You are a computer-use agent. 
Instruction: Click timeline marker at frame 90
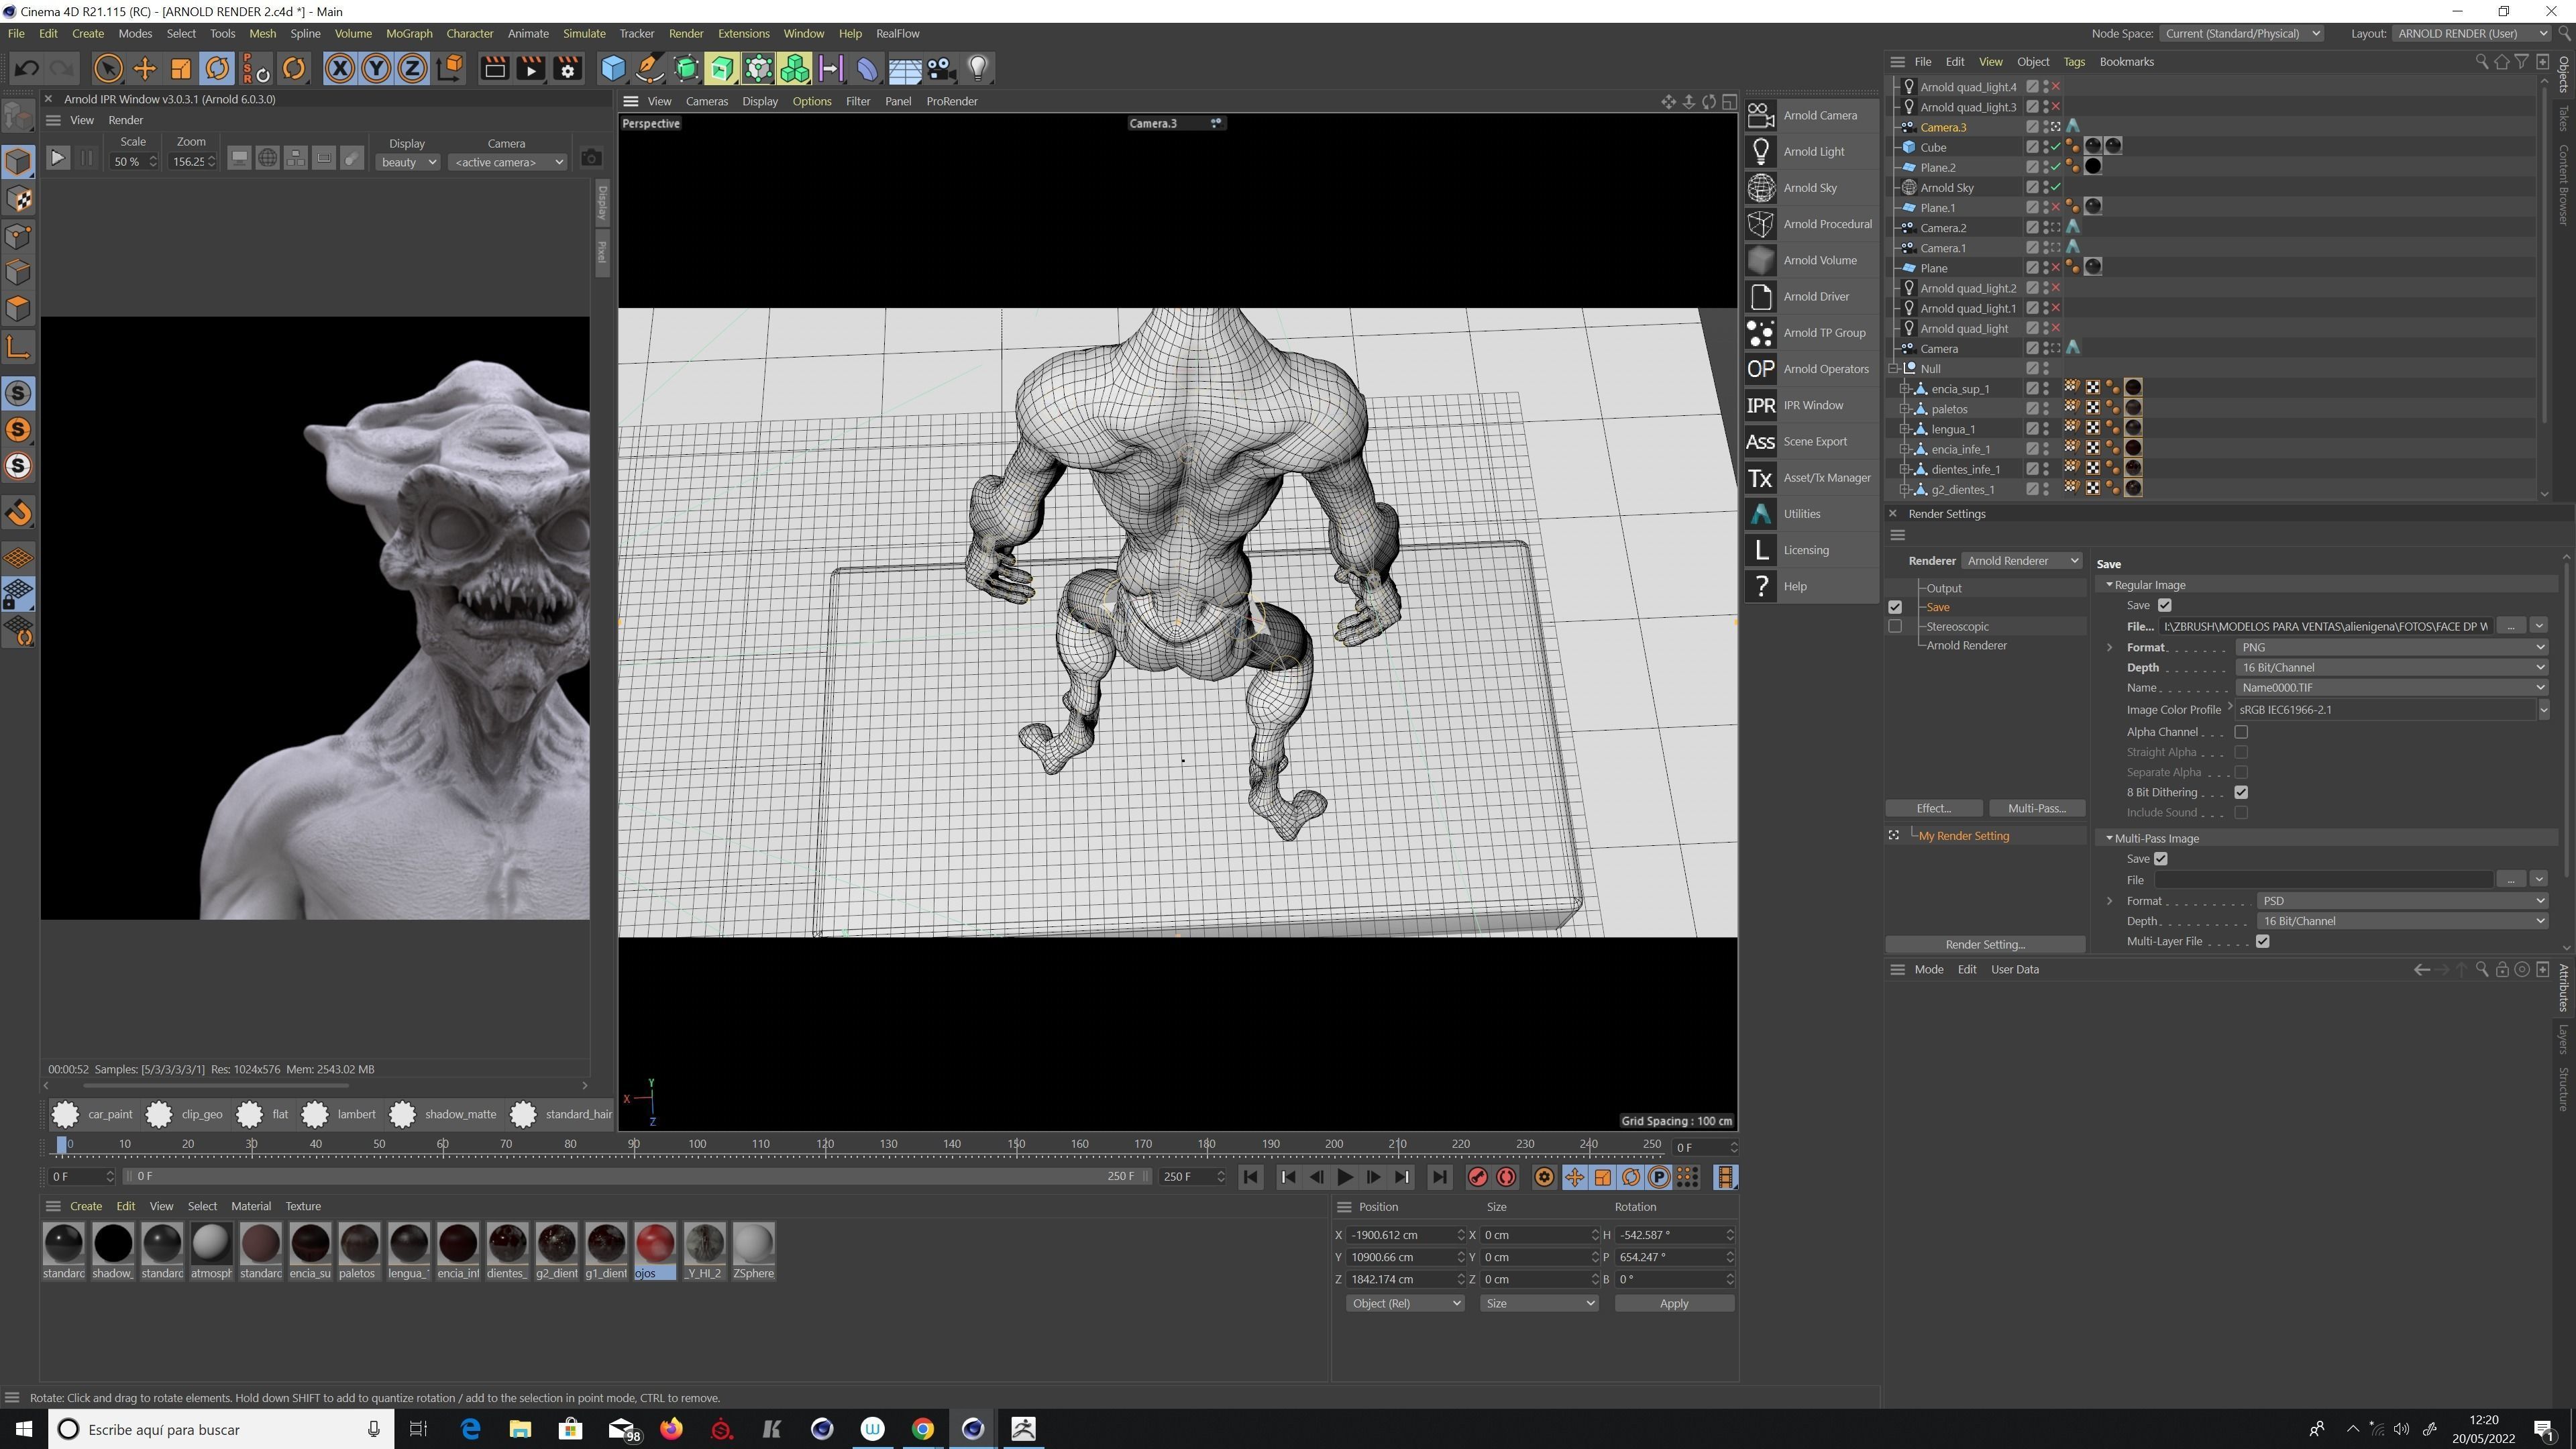[x=634, y=1144]
